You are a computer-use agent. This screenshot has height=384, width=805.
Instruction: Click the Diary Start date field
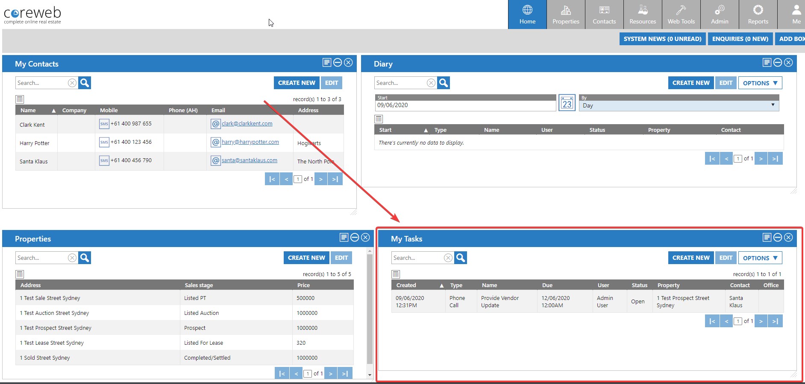(465, 105)
